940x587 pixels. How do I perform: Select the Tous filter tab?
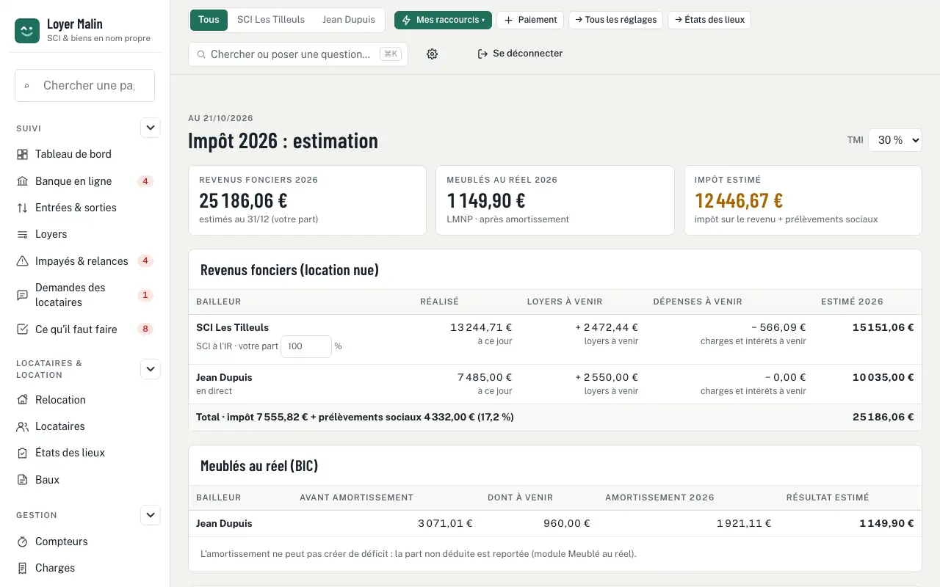pyautogui.click(x=209, y=20)
